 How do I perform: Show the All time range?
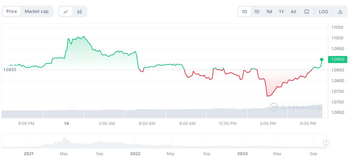293,11
